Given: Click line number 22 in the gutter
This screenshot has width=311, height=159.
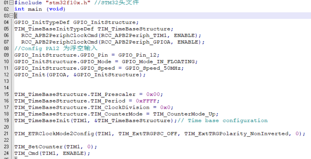Looking at the screenshot, I should click(x=6, y=140).
